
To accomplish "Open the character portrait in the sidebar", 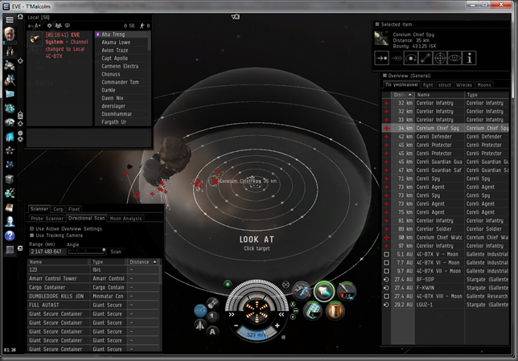I will (x=10, y=35).
